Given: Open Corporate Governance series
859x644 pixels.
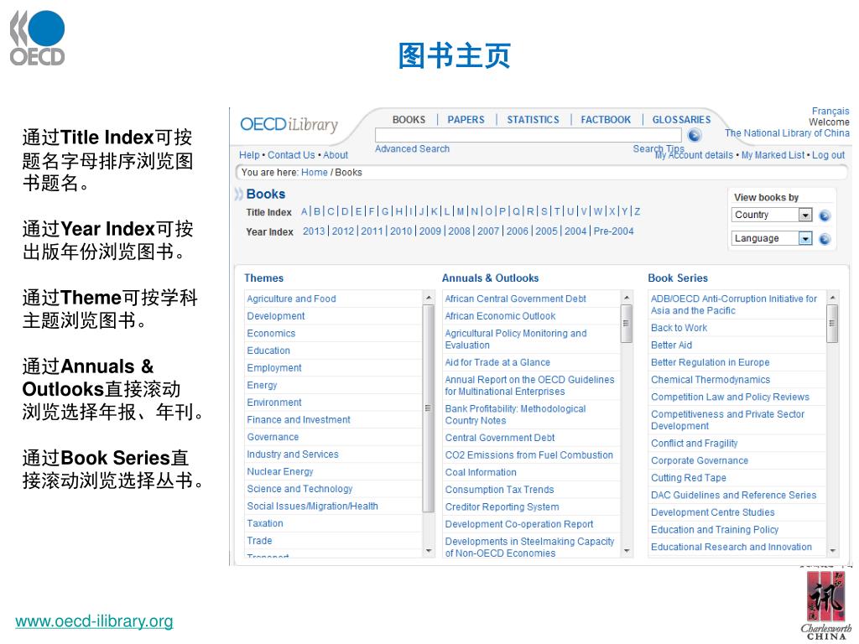Looking at the screenshot, I should point(700,460).
